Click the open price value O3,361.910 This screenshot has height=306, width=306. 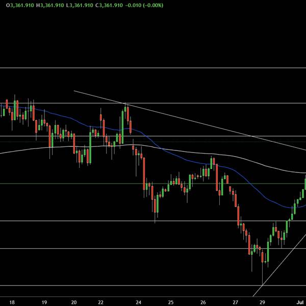(x=20, y=5)
